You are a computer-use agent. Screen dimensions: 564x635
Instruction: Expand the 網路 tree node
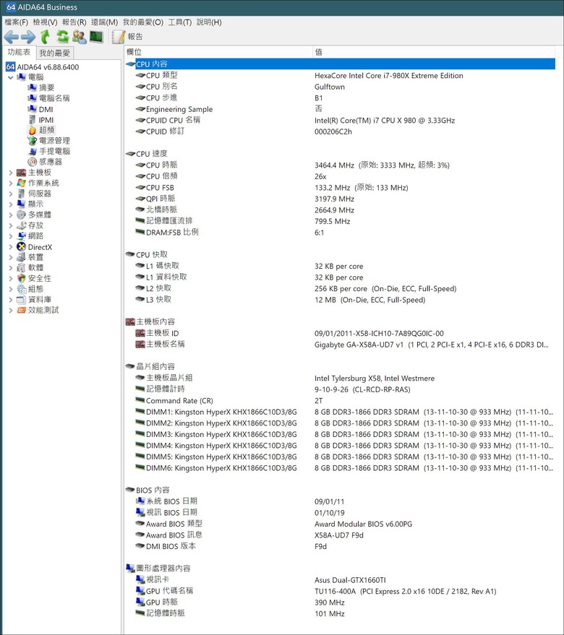(x=11, y=236)
